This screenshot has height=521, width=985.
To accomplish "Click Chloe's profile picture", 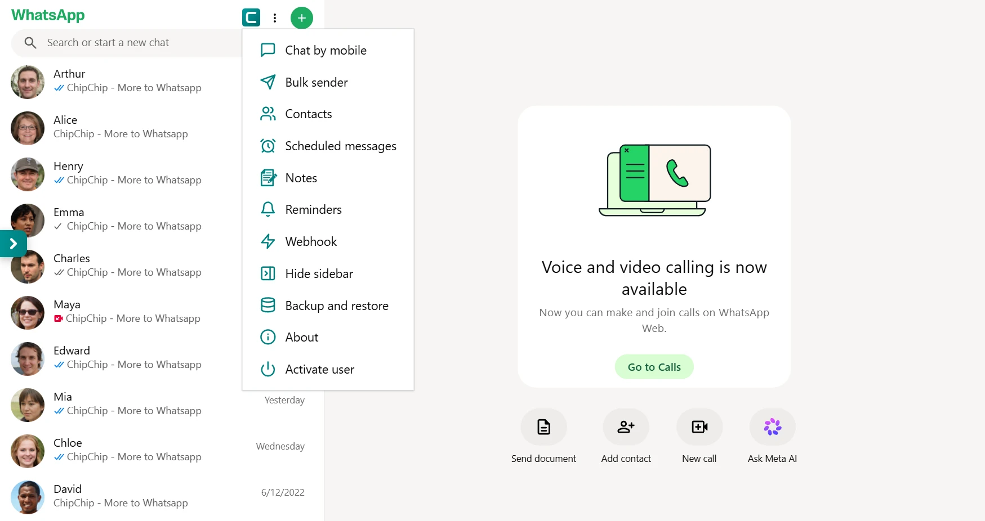I will pyautogui.click(x=28, y=451).
